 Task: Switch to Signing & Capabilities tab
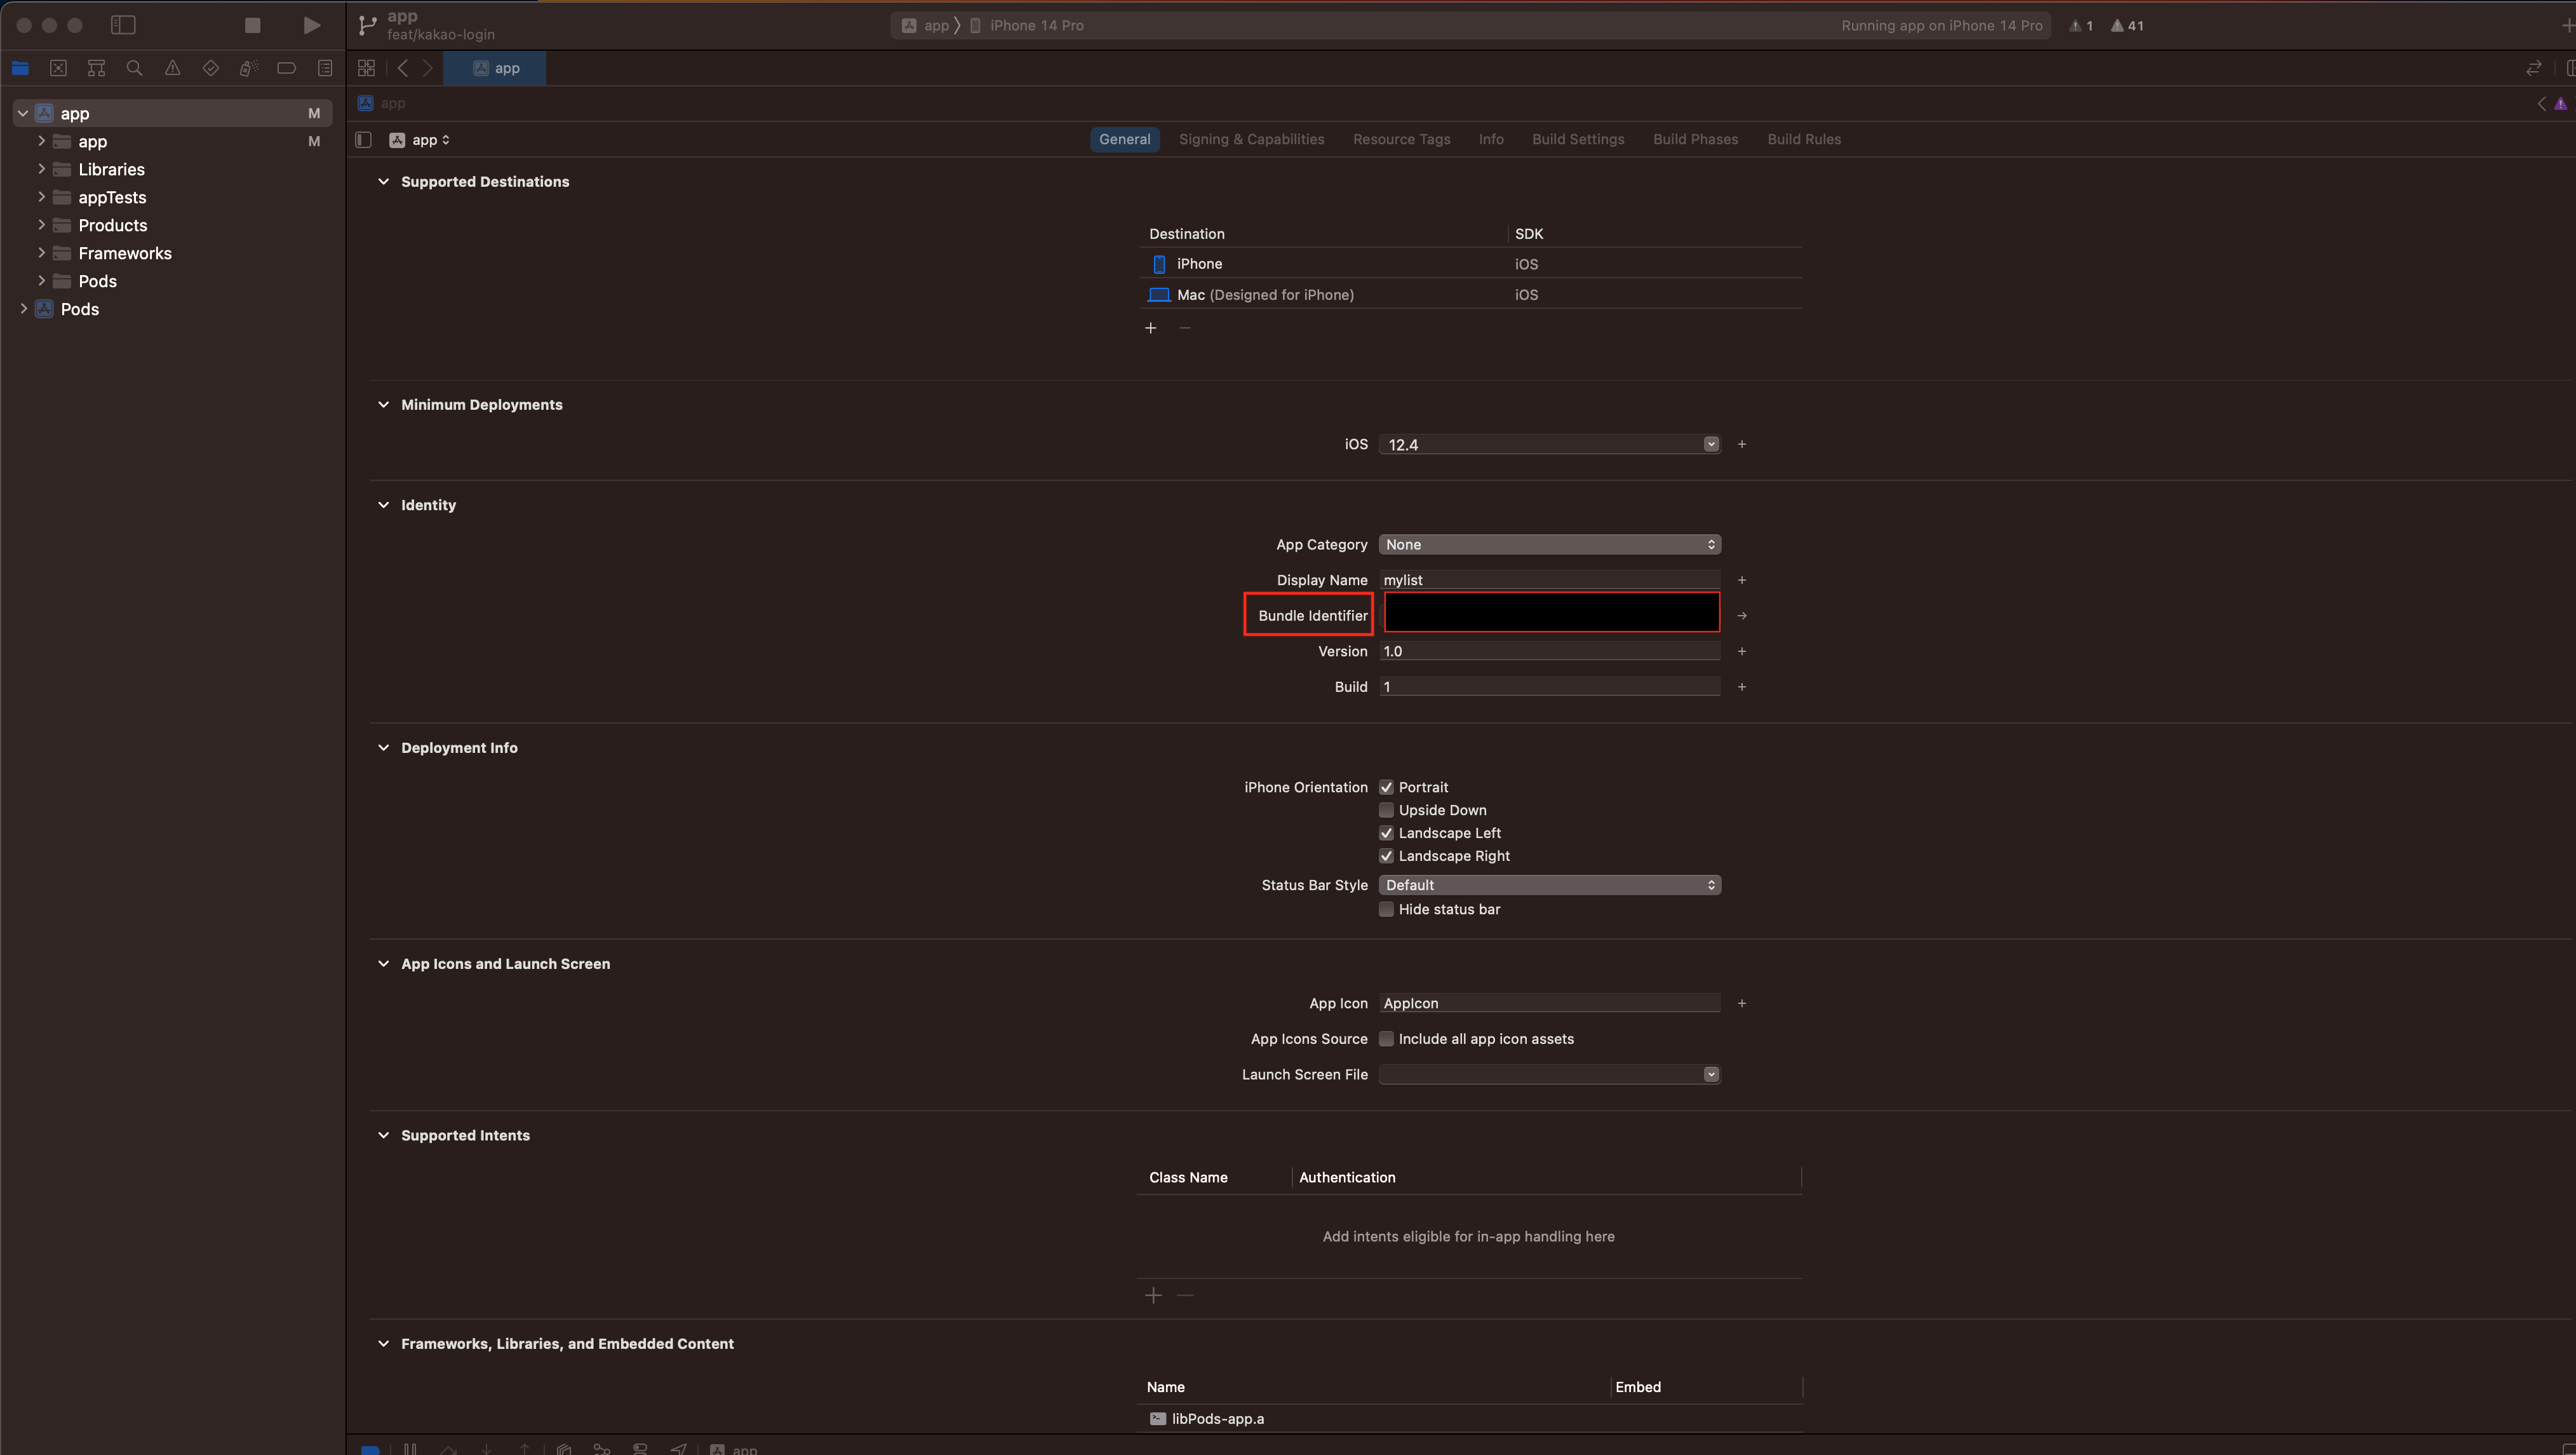1251,139
